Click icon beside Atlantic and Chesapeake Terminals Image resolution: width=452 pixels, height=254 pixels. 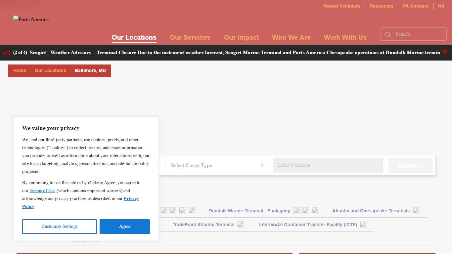416,211
